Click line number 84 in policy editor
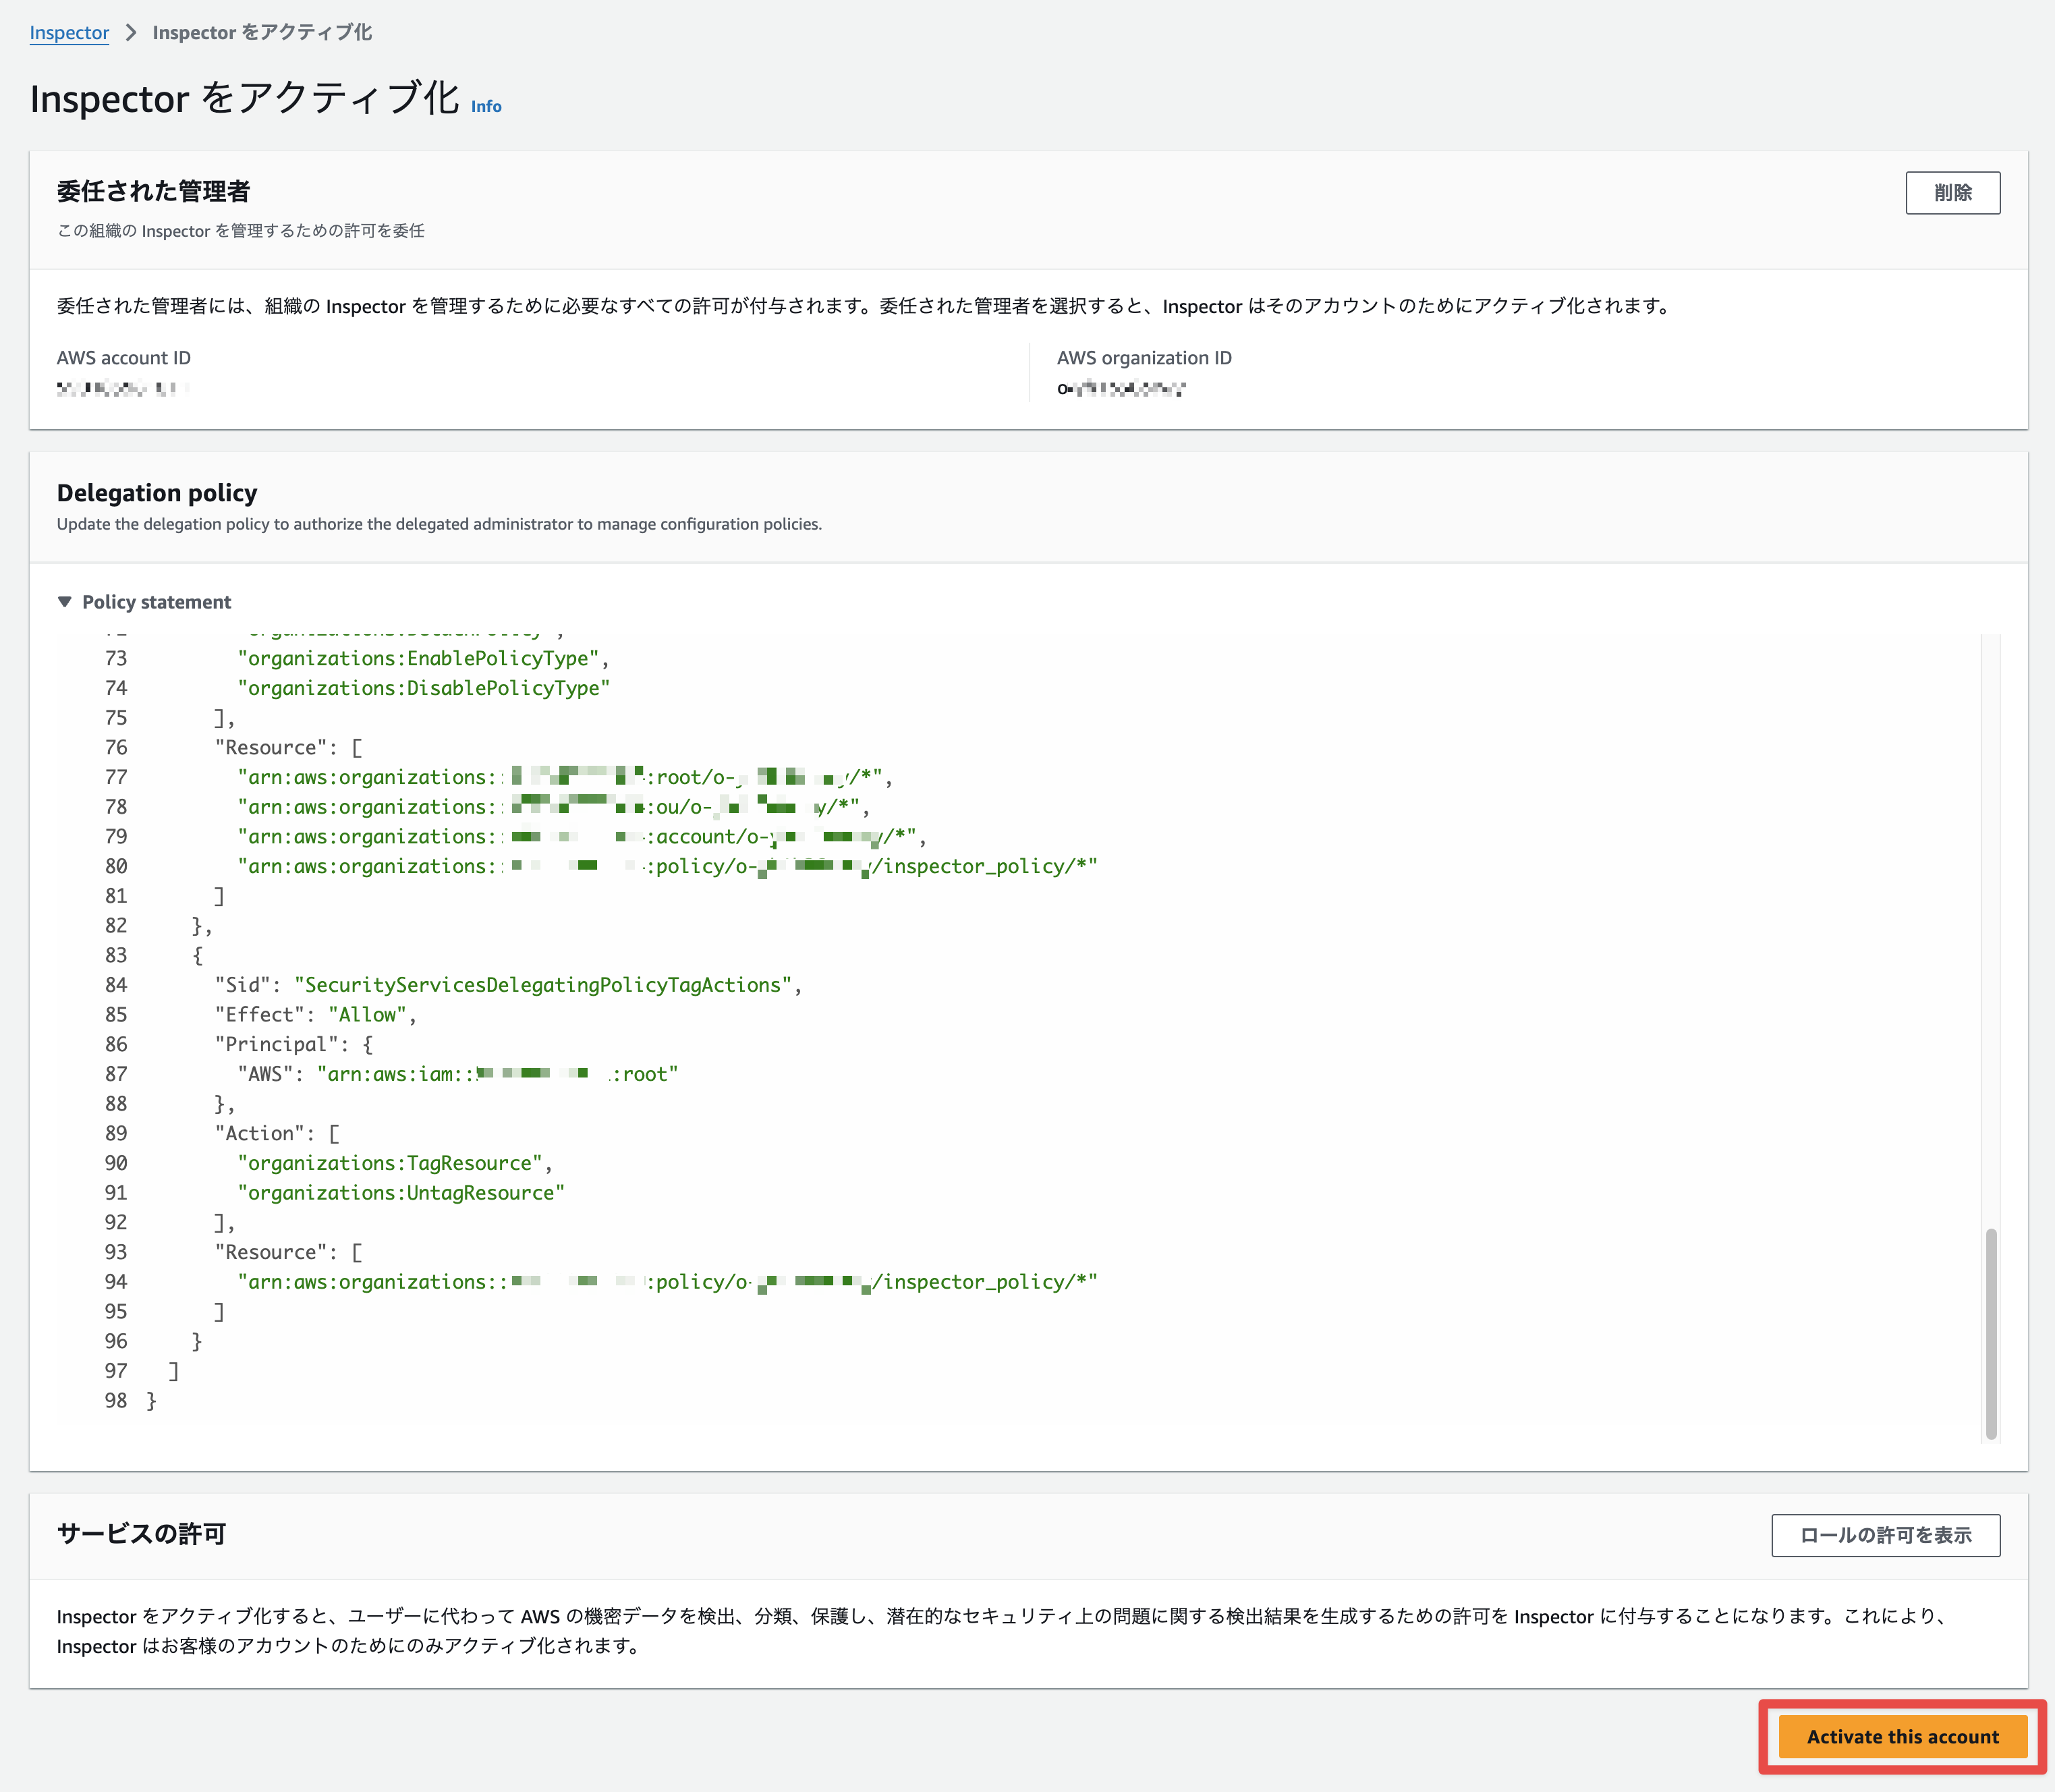This screenshot has height=1792, width=2055. (116, 985)
